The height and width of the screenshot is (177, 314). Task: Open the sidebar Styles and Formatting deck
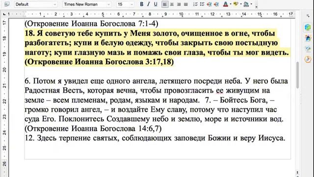(x=308, y=38)
